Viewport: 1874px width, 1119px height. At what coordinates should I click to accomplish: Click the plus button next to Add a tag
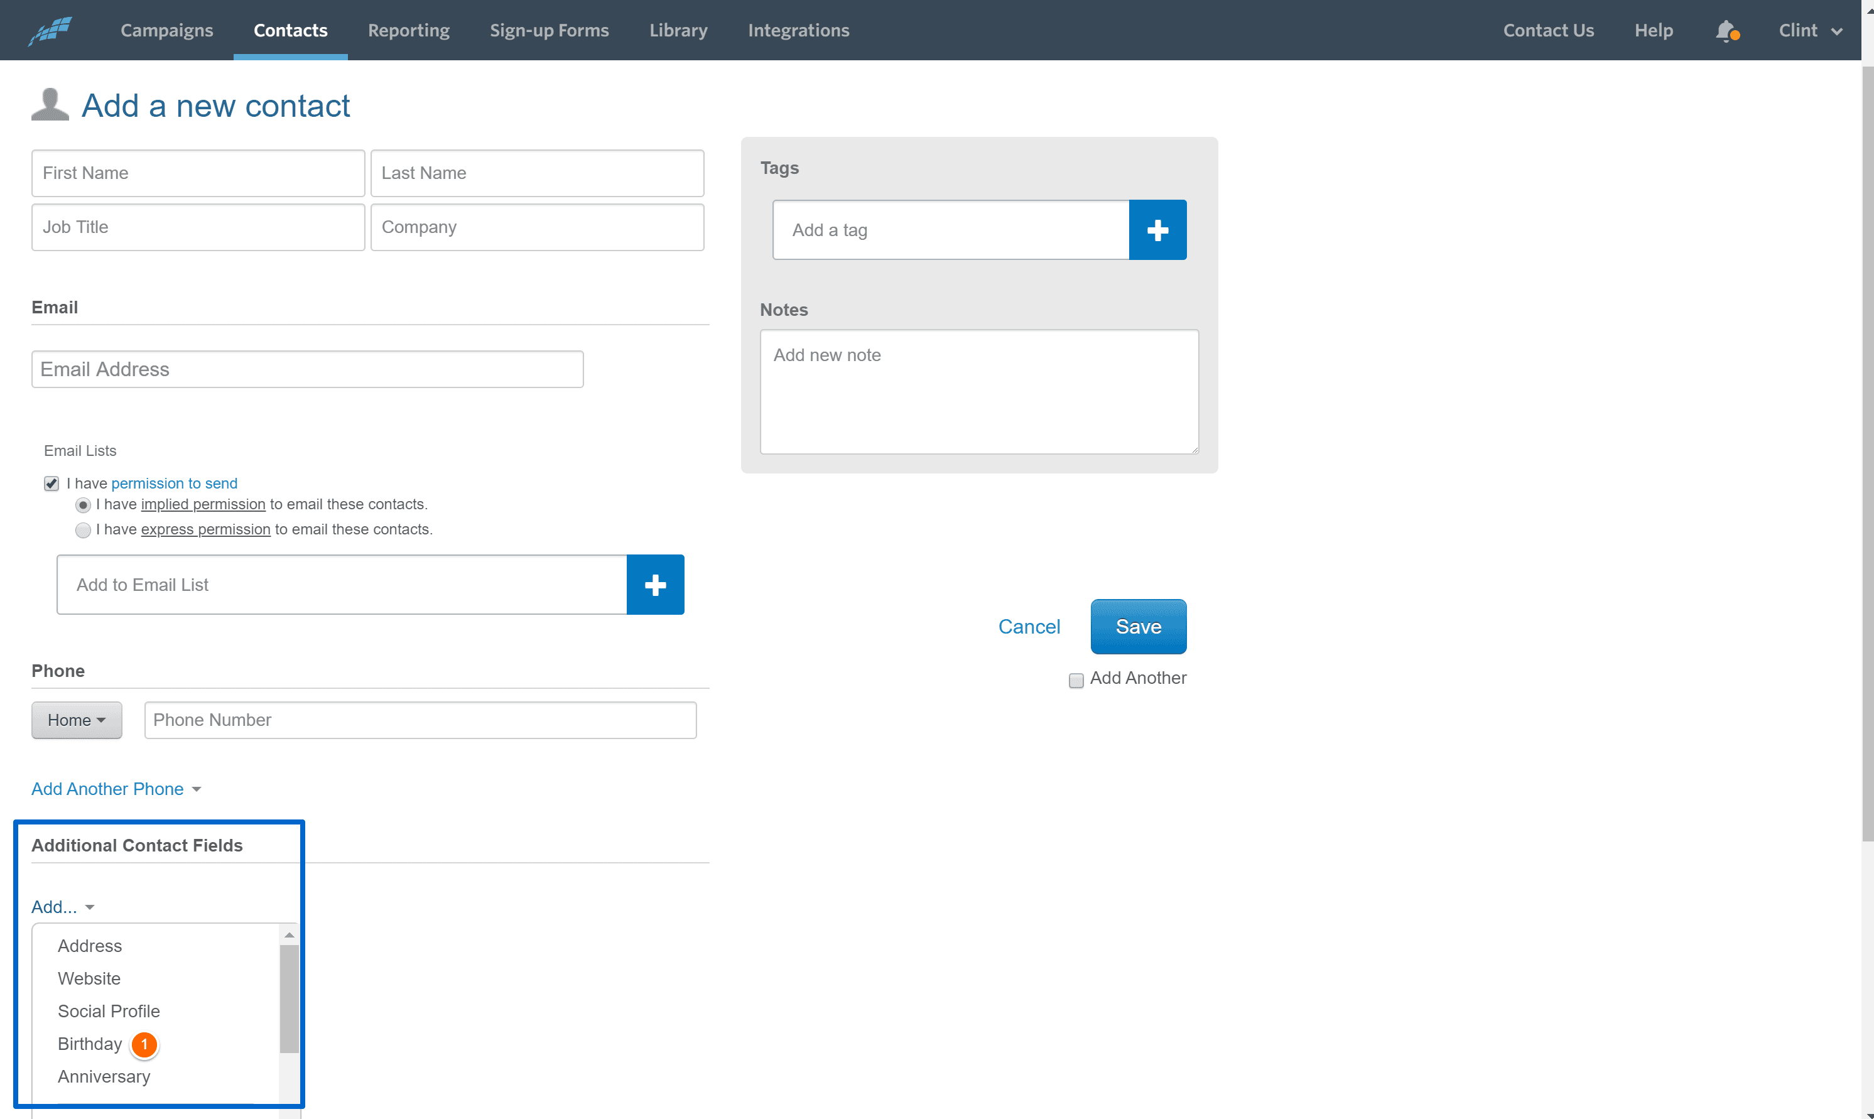click(1157, 230)
